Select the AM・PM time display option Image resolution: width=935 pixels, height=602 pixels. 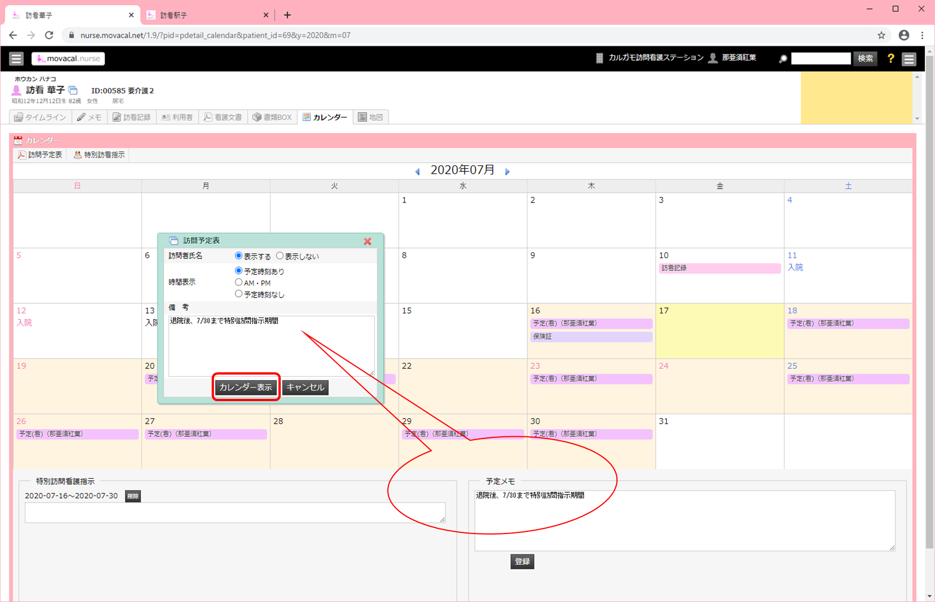[239, 282]
